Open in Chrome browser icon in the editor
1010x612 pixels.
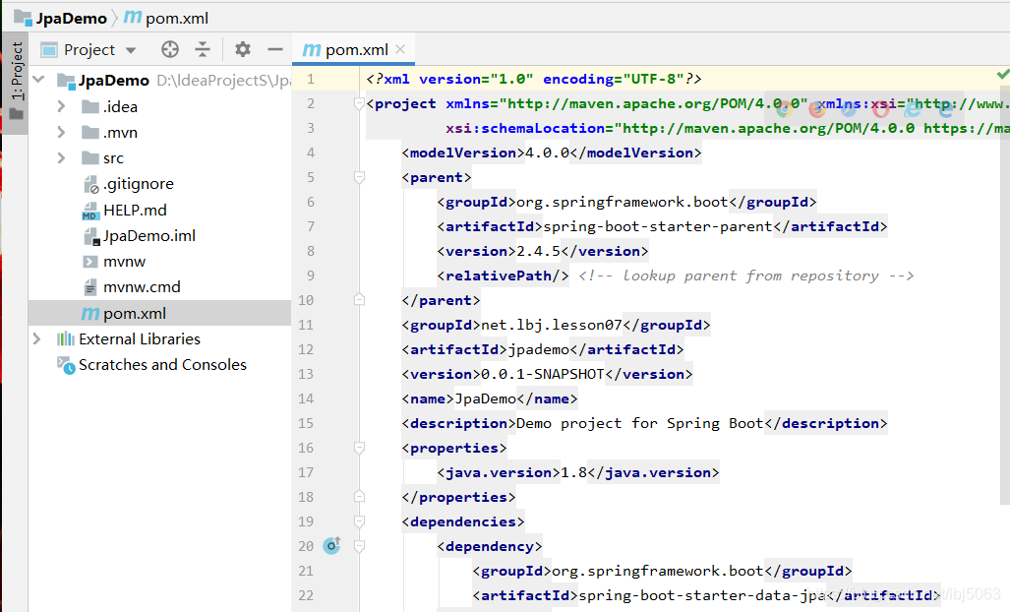(784, 109)
